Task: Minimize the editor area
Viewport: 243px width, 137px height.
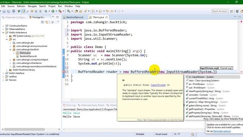Action: (235, 17)
